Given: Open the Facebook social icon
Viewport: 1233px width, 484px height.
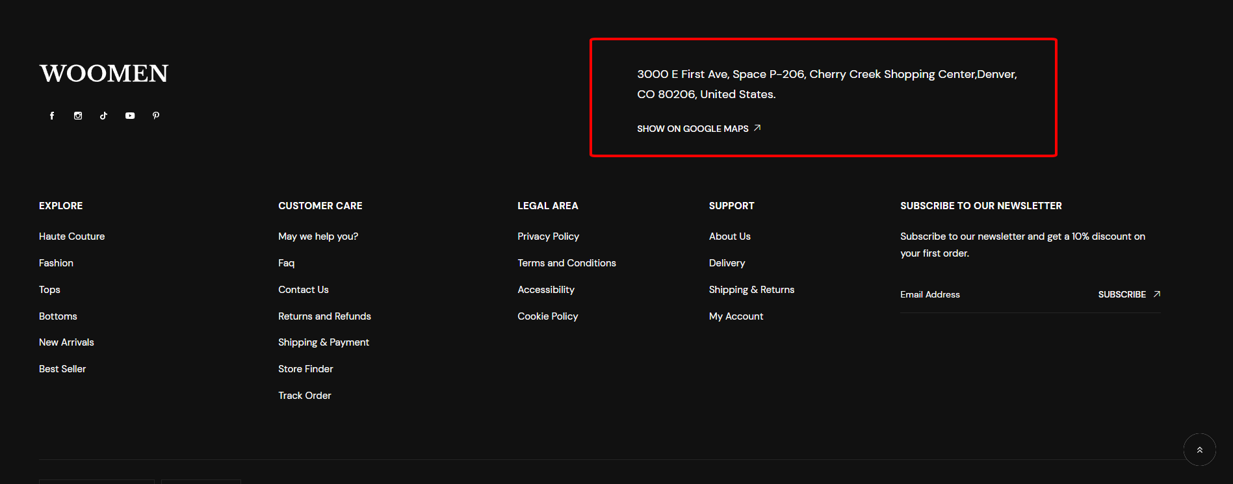Looking at the screenshot, I should point(52,116).
